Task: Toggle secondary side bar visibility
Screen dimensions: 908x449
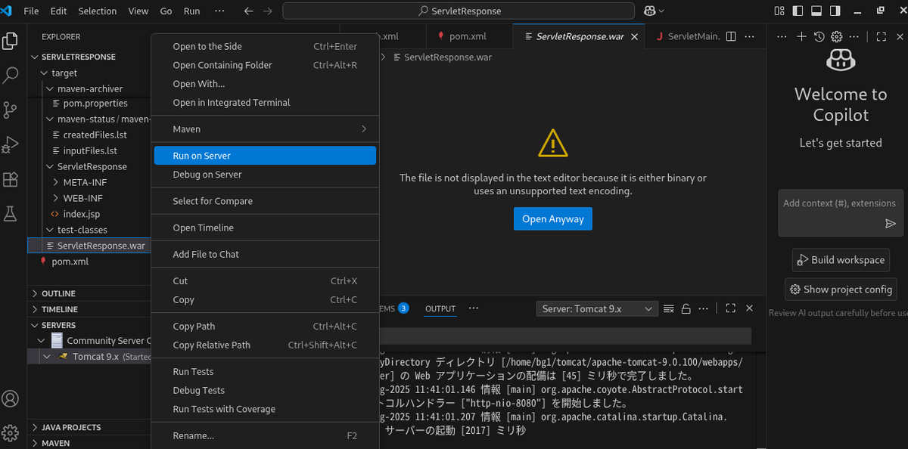Action: [x=835, y=11]
